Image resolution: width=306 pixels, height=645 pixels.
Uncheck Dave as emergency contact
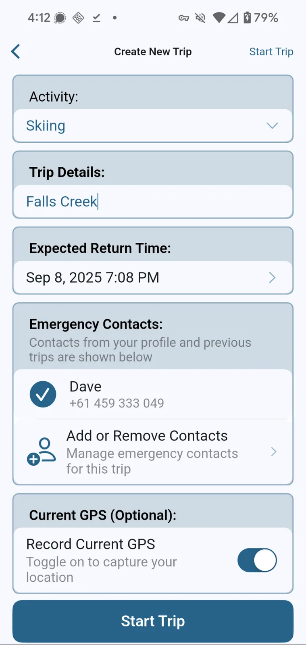(43, 394)
